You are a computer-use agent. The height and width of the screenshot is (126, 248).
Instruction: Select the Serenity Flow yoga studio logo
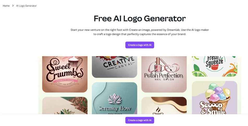pyautogui.click(x=115, y=98)
